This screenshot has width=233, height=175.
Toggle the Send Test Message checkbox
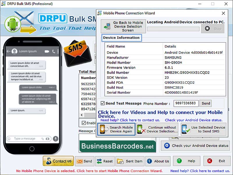pos(103,103)
